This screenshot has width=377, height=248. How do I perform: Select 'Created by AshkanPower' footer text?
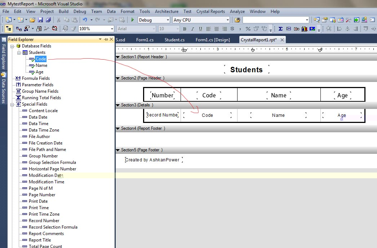[154, 160]
